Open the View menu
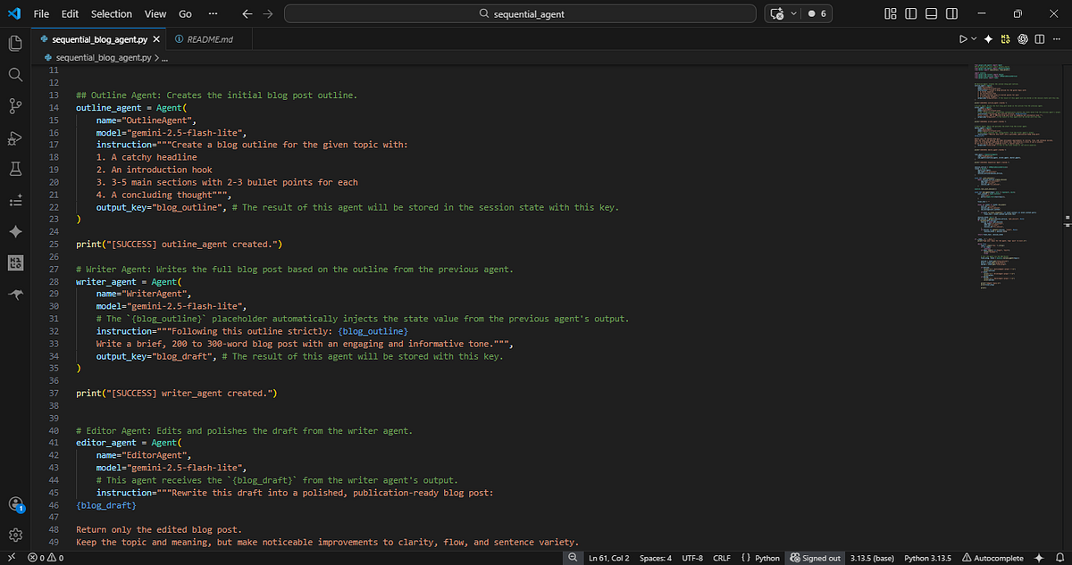Screen dimensions: 1072x565 point(155,14)
